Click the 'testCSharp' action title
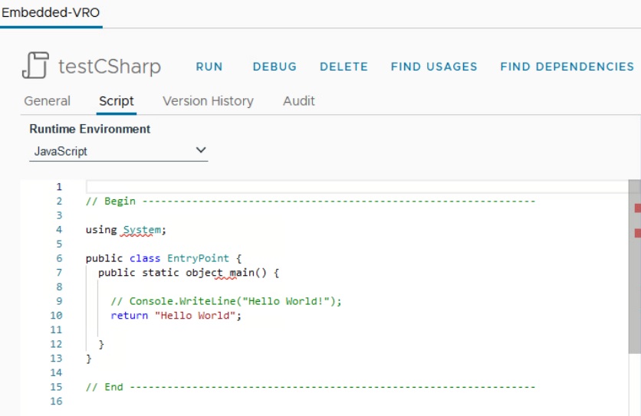 point(110,67)
